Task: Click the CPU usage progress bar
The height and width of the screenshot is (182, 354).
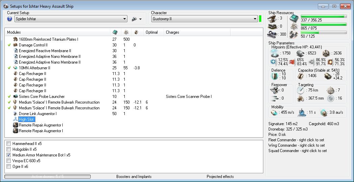Action: [324, 16]
